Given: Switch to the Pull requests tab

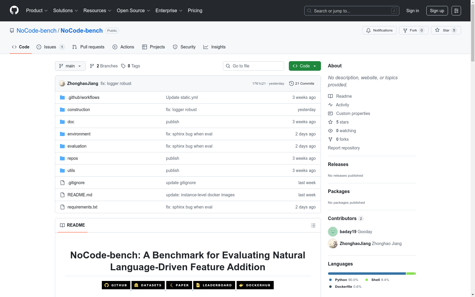Looking at the screenshot, I should tap(88, 47).
